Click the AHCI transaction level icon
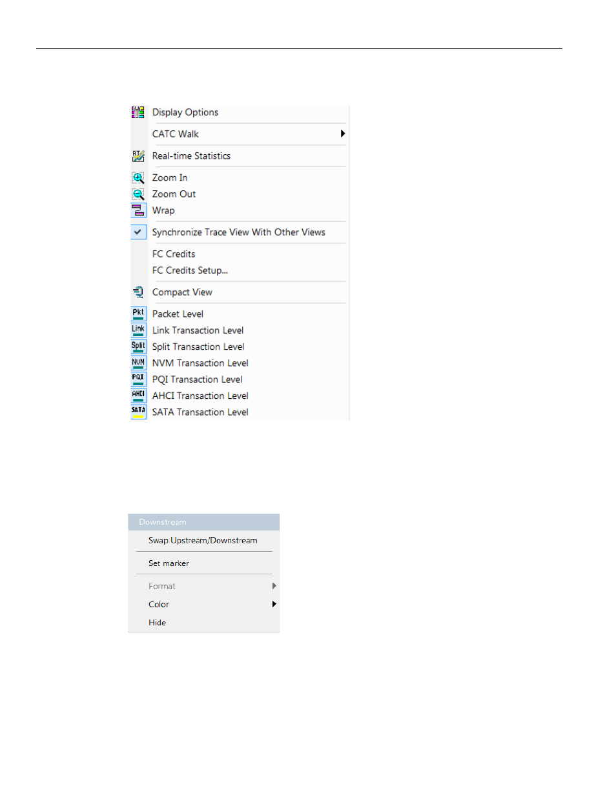This screenshot has width=616, height=797. click(138, 396)
